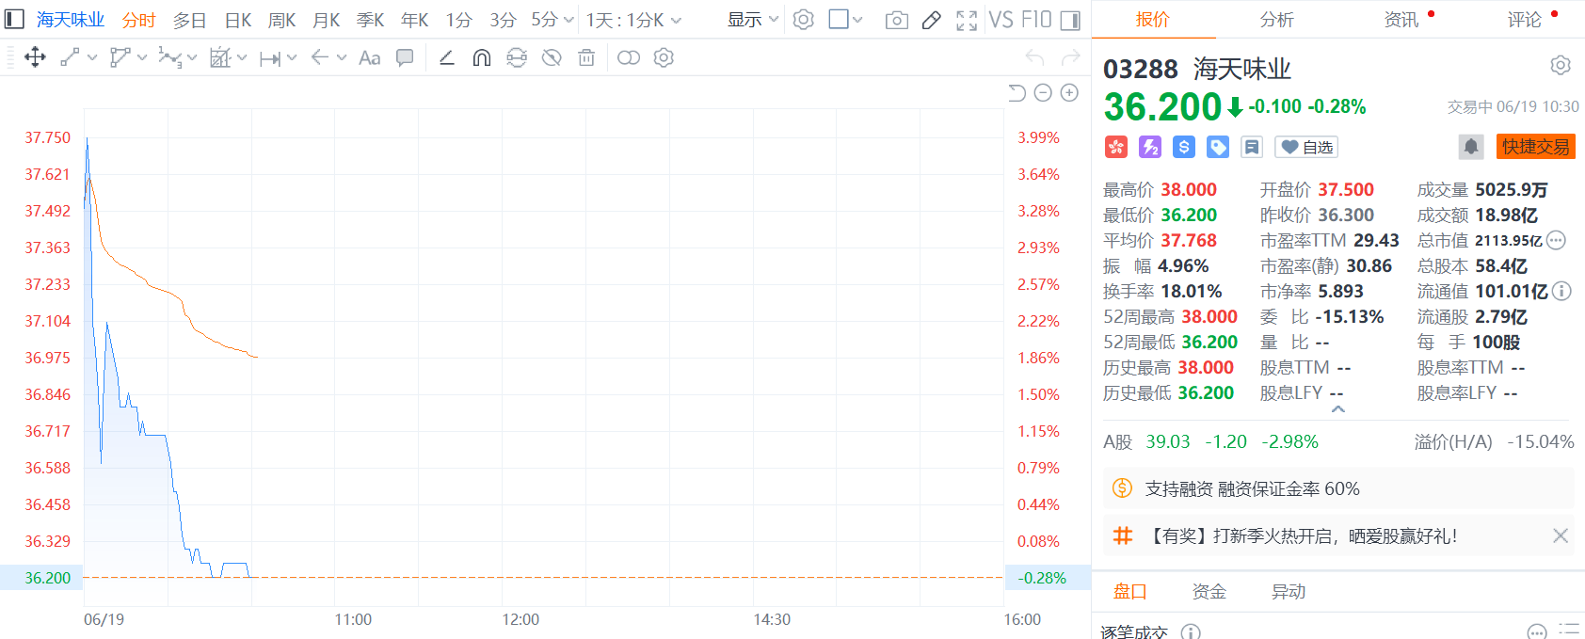Screen dimensions: 1585x639
Task: Open the text Aa annotation tool
Action: coord(370,58)
